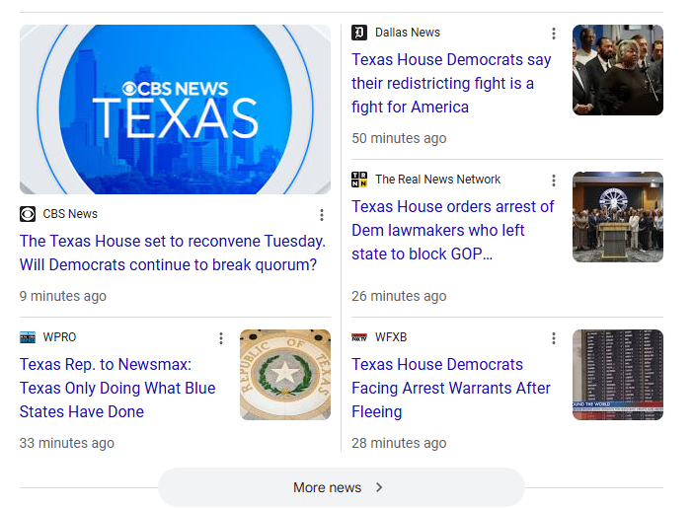Open 'Texas House orders arrest of Dem lawmakers' headline
The height and width of the screenshot is (508, 692).
click(x=452, y=230)
